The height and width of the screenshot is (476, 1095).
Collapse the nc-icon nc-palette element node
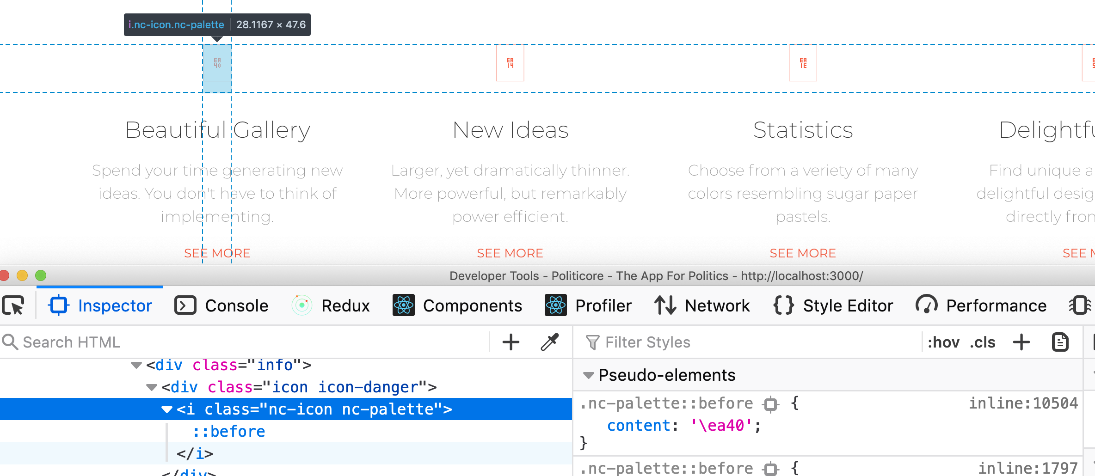coord(166,409)
